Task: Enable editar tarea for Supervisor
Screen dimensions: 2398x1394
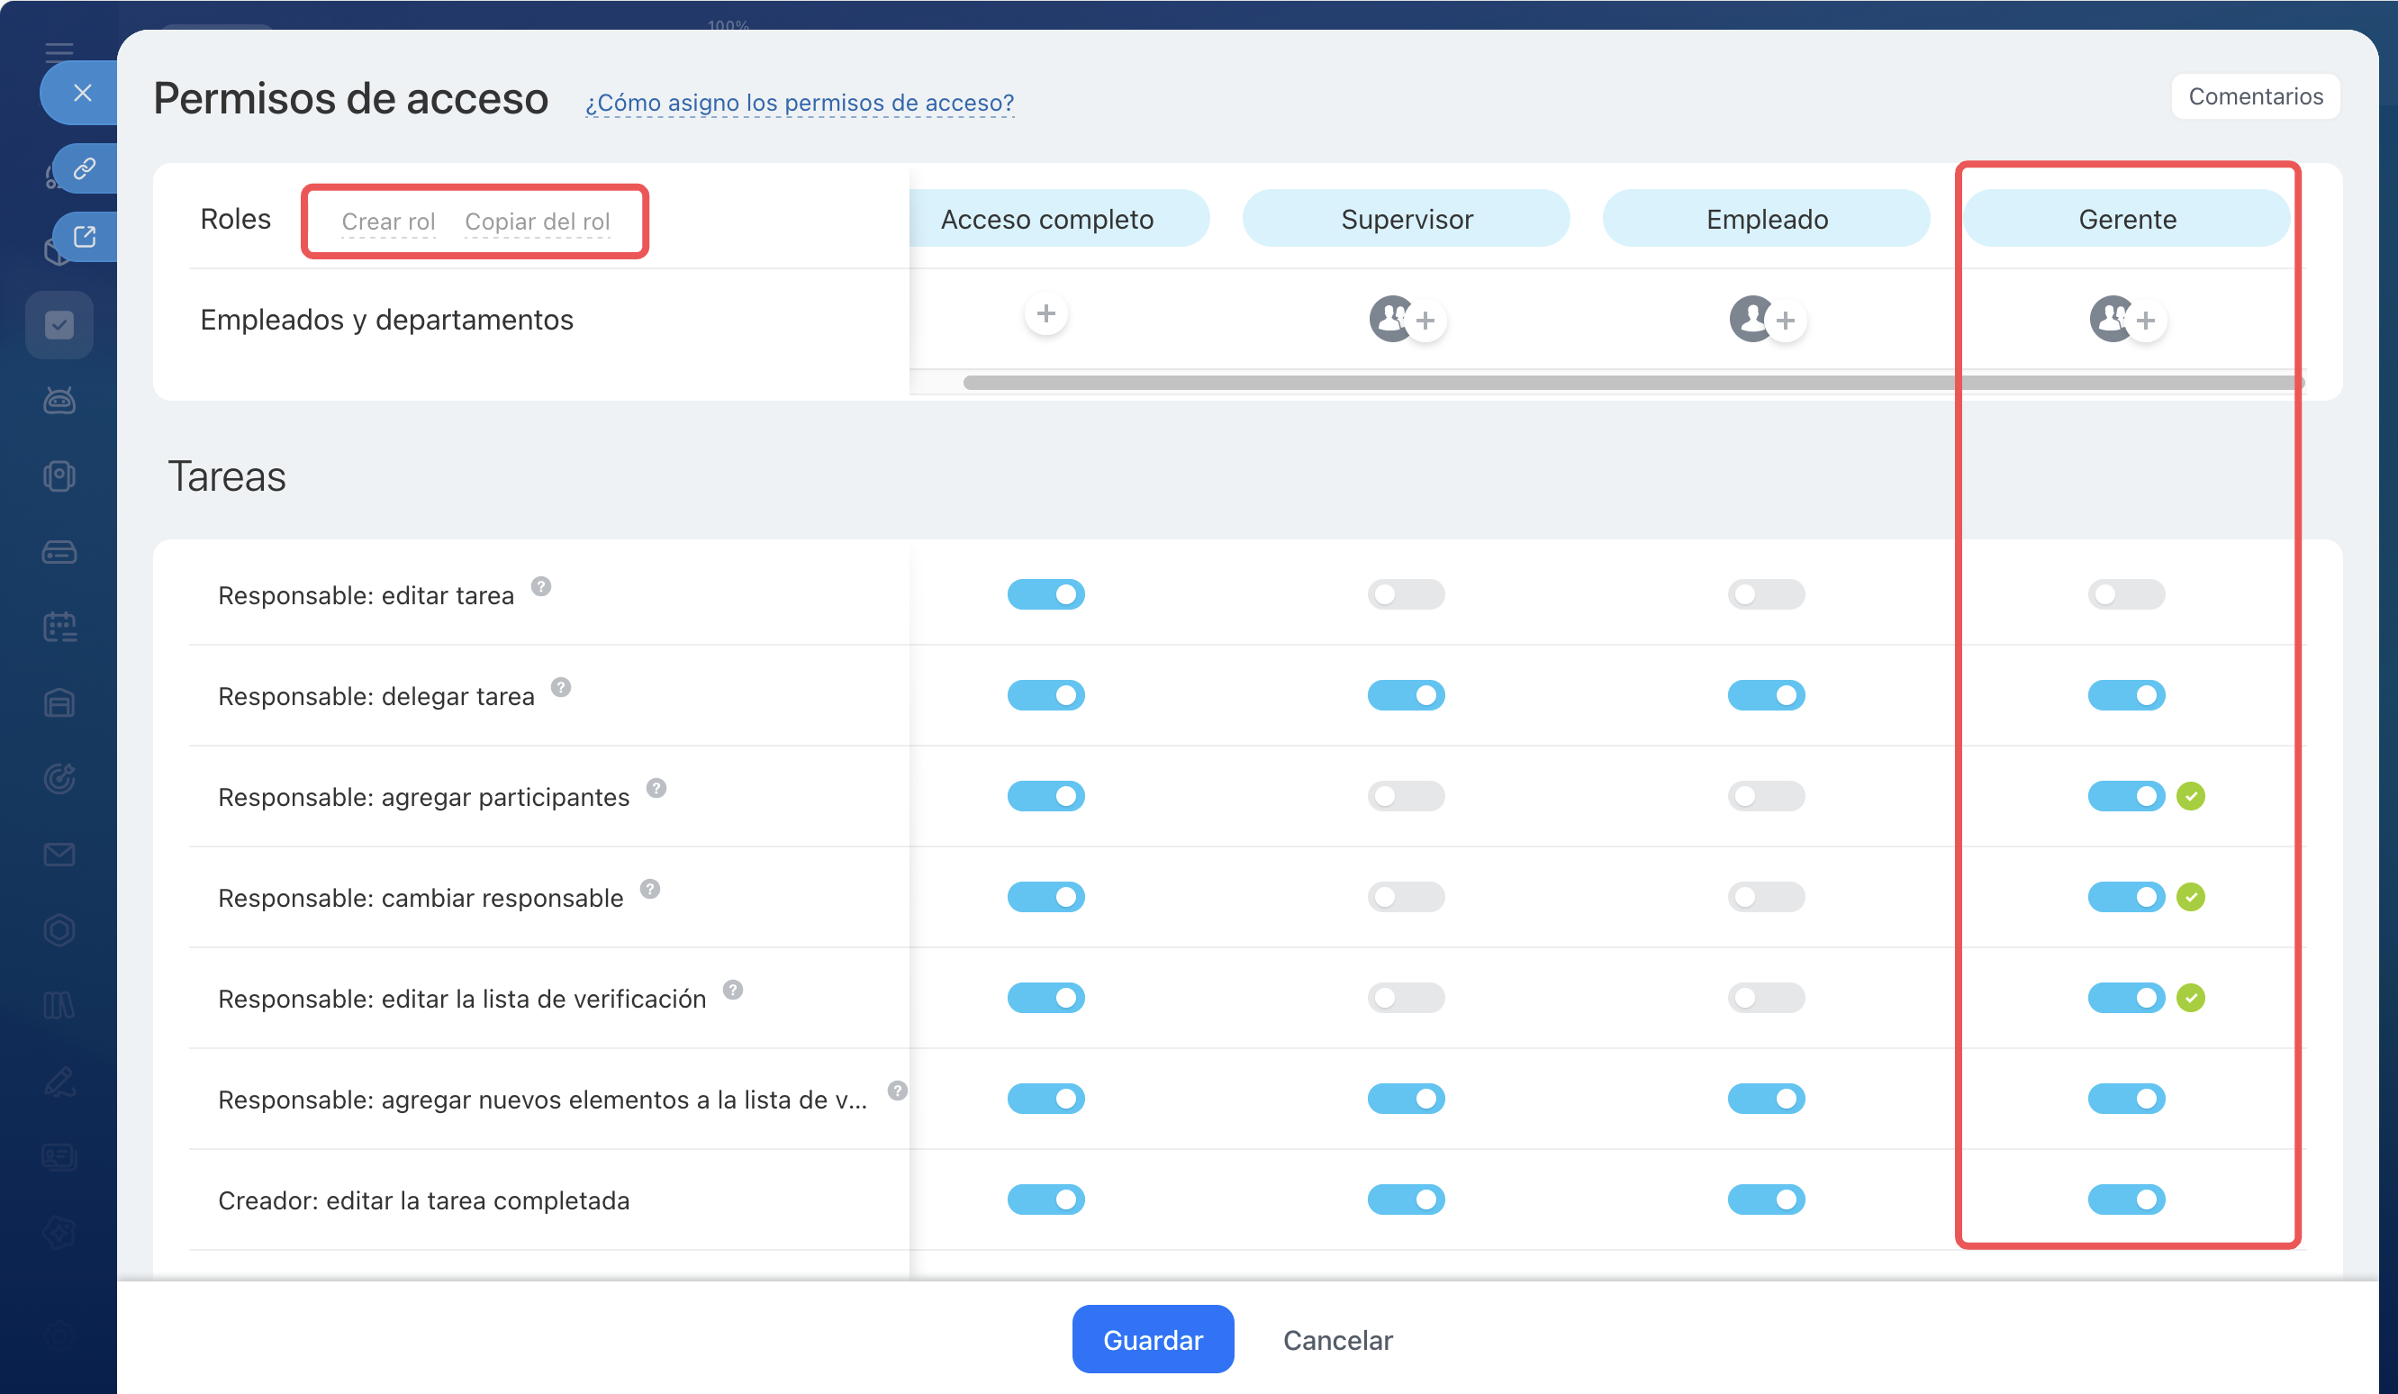Action: click(1406, 594)
